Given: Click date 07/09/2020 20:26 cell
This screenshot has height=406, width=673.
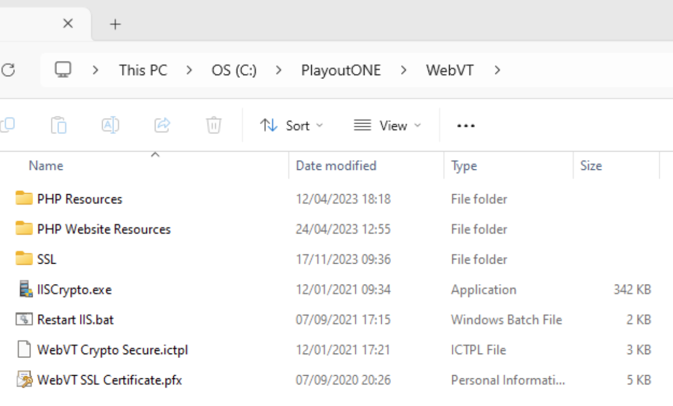Looking at the screenshot, I should (343, 380).
